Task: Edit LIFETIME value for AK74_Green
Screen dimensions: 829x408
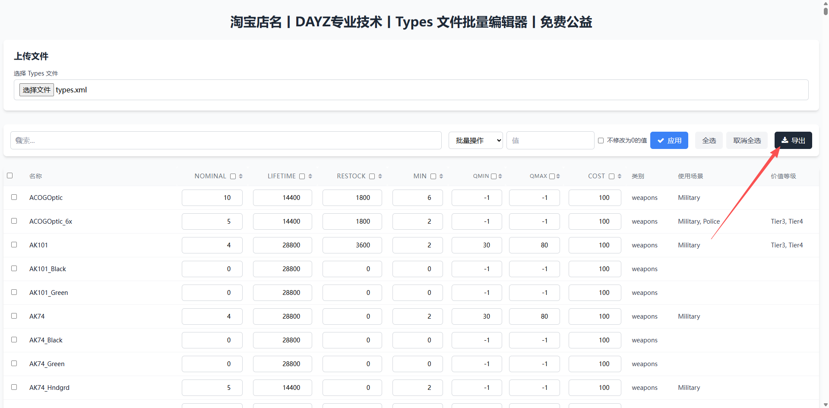Action: coord(282,364)
